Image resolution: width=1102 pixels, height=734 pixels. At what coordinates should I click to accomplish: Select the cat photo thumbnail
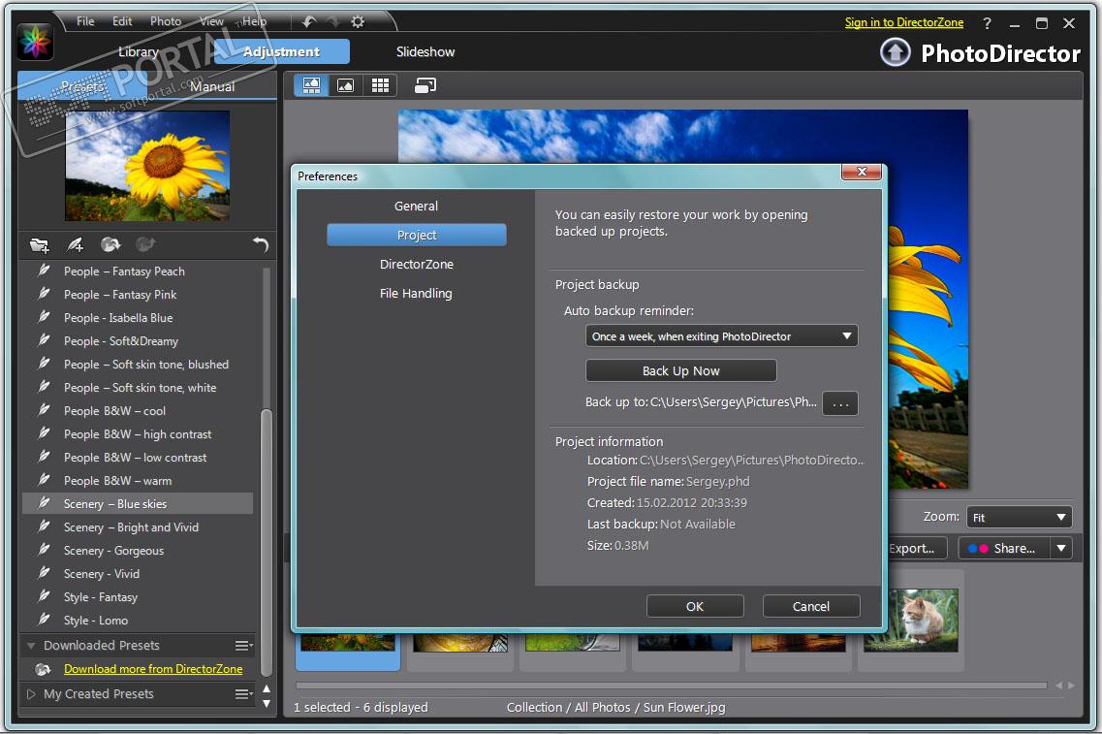pos(911,620)
